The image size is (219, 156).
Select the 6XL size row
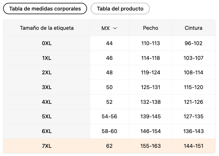47,131
